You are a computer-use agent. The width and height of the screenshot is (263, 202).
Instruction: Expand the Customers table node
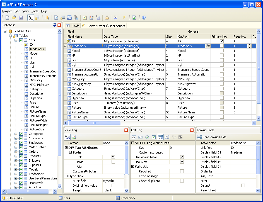16,138
